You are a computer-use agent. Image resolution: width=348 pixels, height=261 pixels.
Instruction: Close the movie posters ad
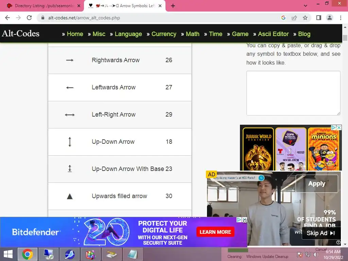[x=339, y=128]
